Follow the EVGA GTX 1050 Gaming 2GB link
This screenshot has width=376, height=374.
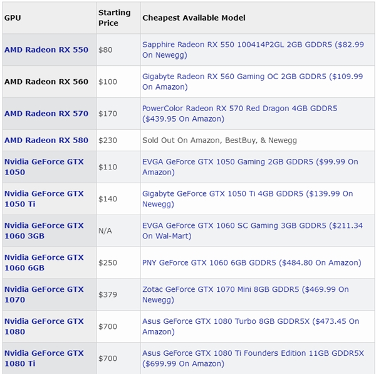[x=249, y=166]
